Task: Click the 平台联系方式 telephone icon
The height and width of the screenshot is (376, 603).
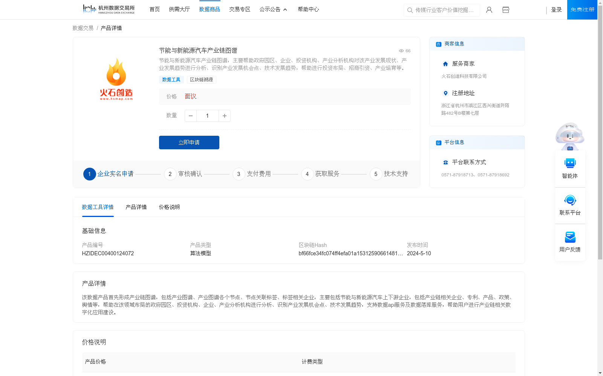Action: coord(445,162)
